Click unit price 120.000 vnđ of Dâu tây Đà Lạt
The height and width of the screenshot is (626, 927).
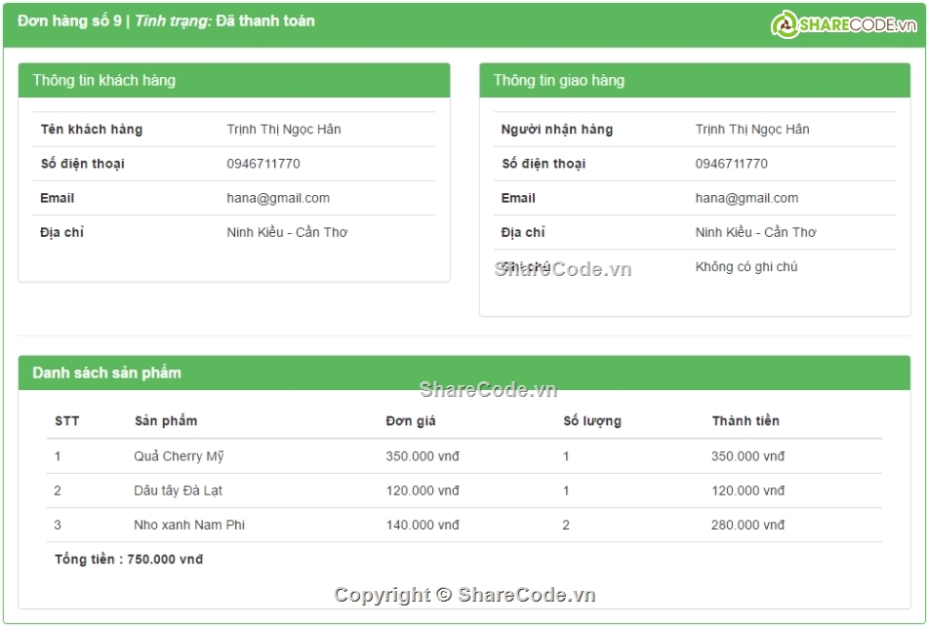423,490
